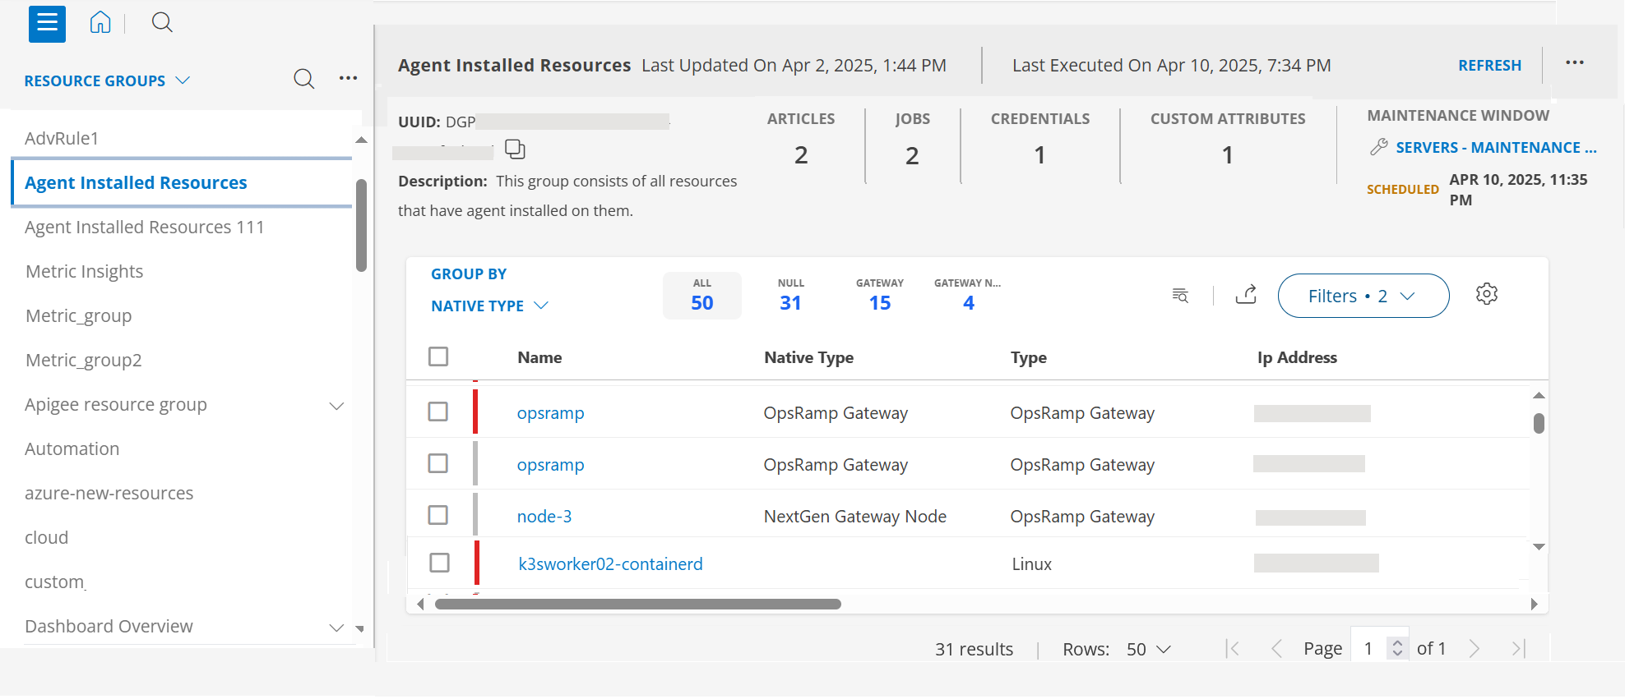Expand the Apigee resource group
This screenshot has width=1625, height=699.
click(x=336, y=406)
